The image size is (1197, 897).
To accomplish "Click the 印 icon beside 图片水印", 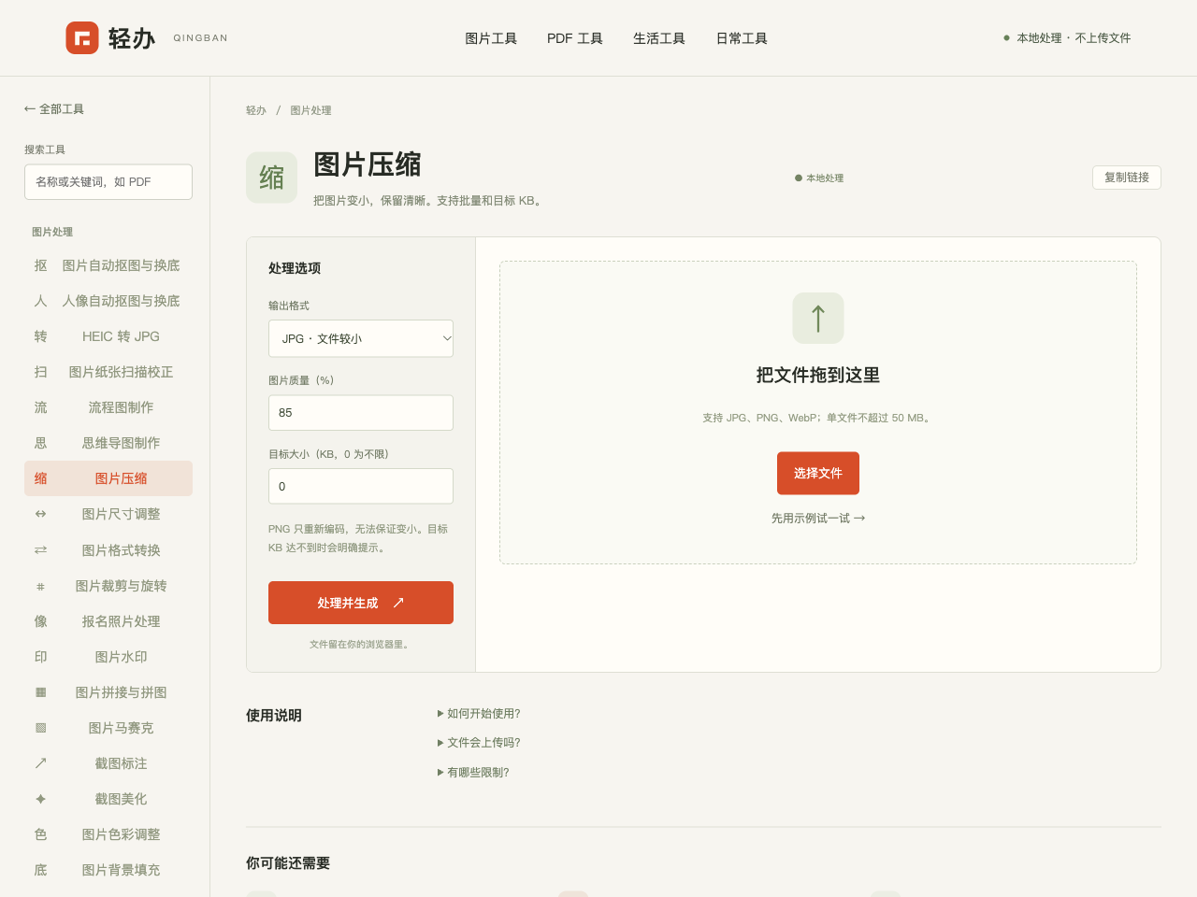I will [x=40, y=657].
